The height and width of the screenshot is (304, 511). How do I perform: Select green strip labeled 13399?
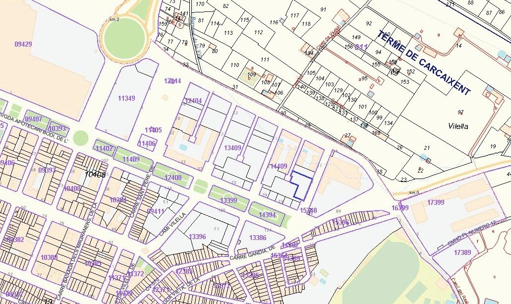coord(229,200)
